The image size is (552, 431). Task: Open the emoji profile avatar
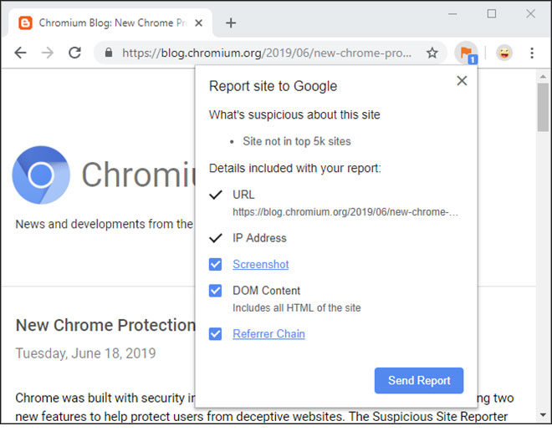(504, 53)
